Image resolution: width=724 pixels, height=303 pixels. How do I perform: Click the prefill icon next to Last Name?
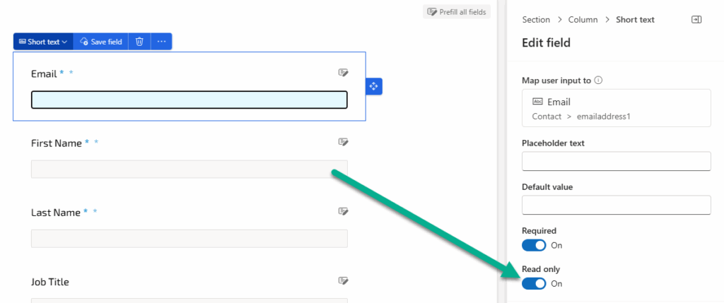click(343, 211)
